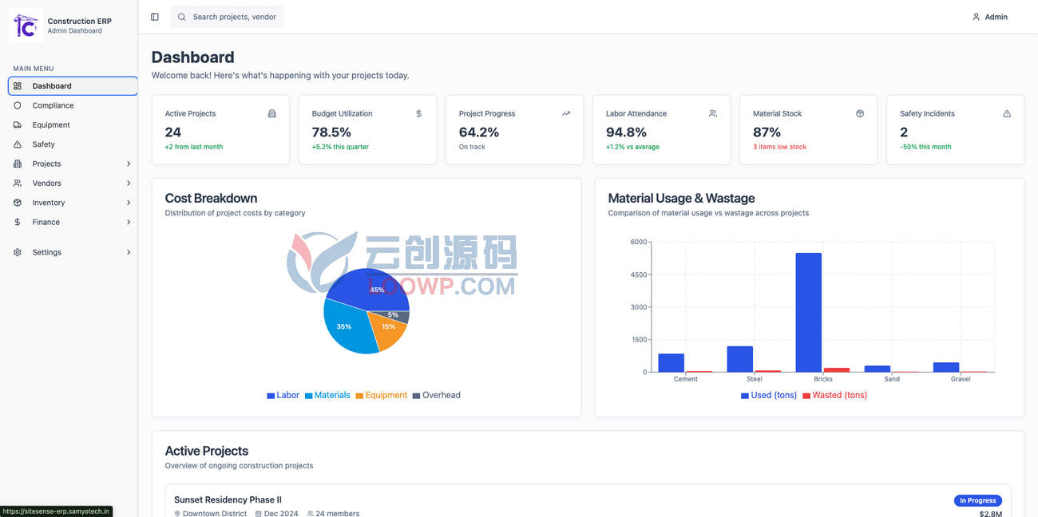This screenshot has width=1038, height=517.
Task: Click the calendar icon beside Dec 2024
Action: (x=259, y=513)
